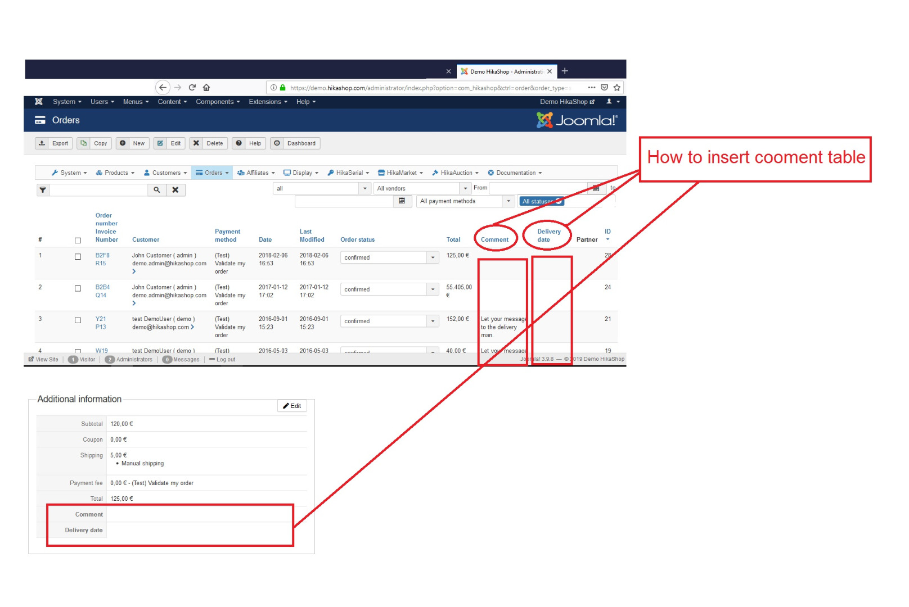Viewport: 909px width, 607px height.
Task: Reload the page with the refresh icon
Action: (x=192, y=88)
